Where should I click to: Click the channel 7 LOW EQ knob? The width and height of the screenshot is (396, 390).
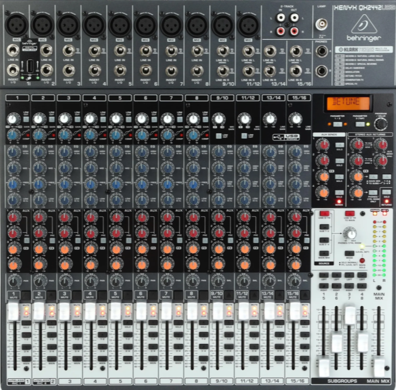(x=167, y=200)
